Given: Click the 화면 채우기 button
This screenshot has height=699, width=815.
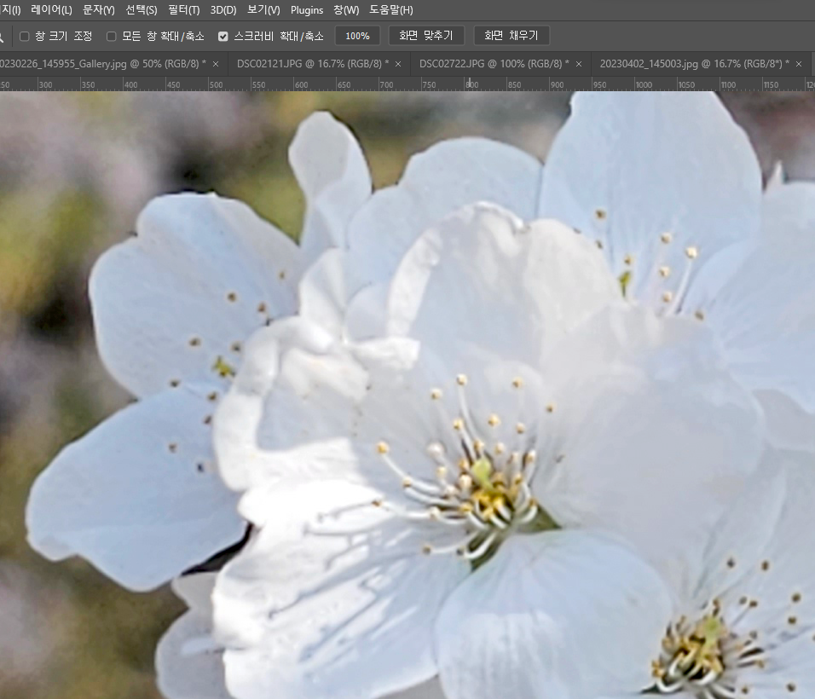Looking at the screenshot, I should point(512,36).
